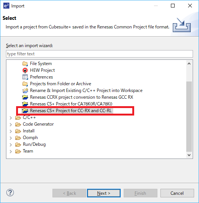Screen dimensions: 199x203
Task: Maximize the Import dialog window
Action: (173, 6)
